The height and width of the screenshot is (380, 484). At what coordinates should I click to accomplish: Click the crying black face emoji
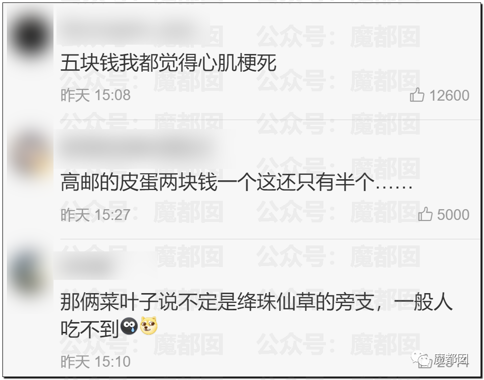pos(129,326)
